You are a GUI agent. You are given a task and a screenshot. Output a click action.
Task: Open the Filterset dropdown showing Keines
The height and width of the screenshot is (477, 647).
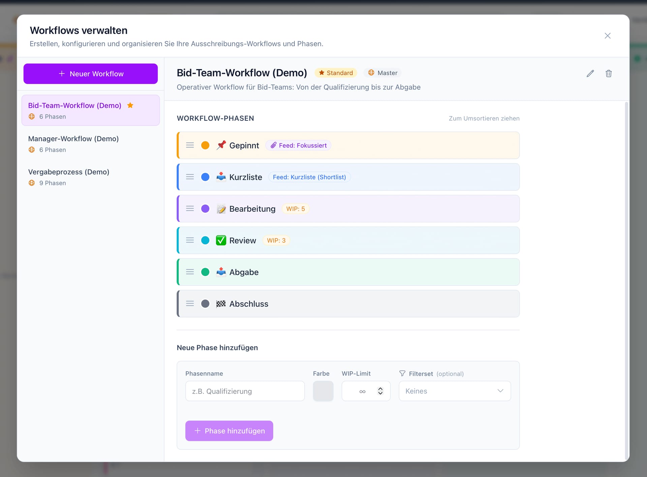point(455,391)
